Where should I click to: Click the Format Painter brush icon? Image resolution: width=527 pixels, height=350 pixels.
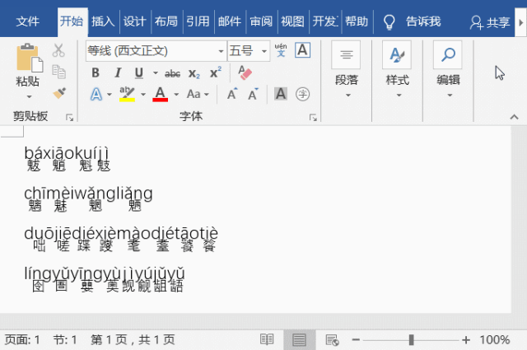(58, 93)
